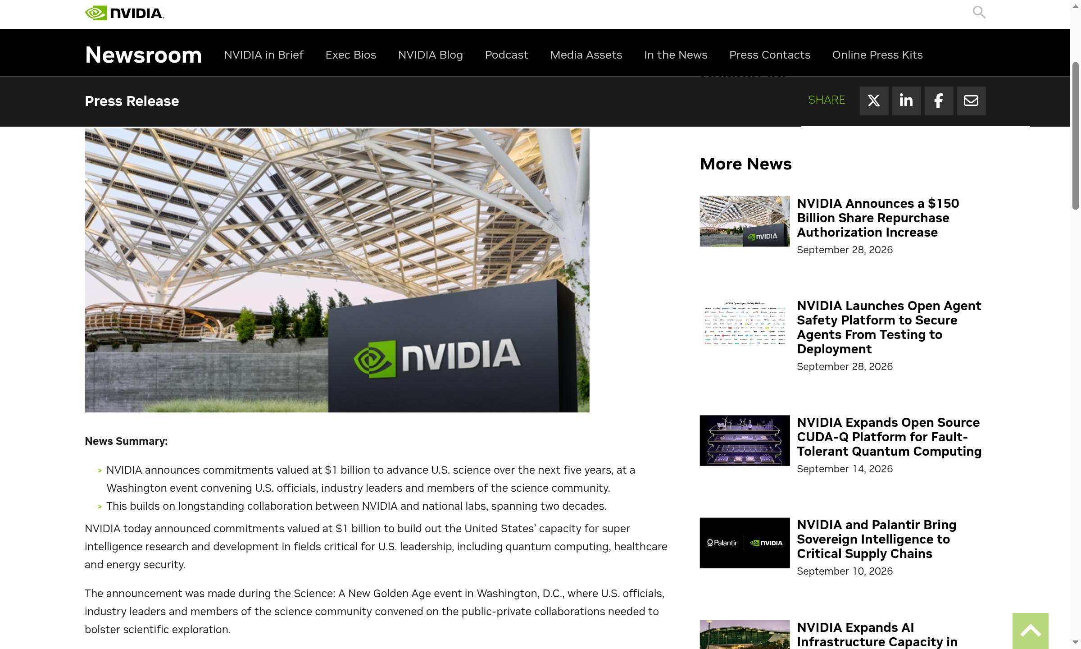Open CUDA-Q quantum article thumbnail
The width and height of the screenshot is (1081, 649).
745,440
